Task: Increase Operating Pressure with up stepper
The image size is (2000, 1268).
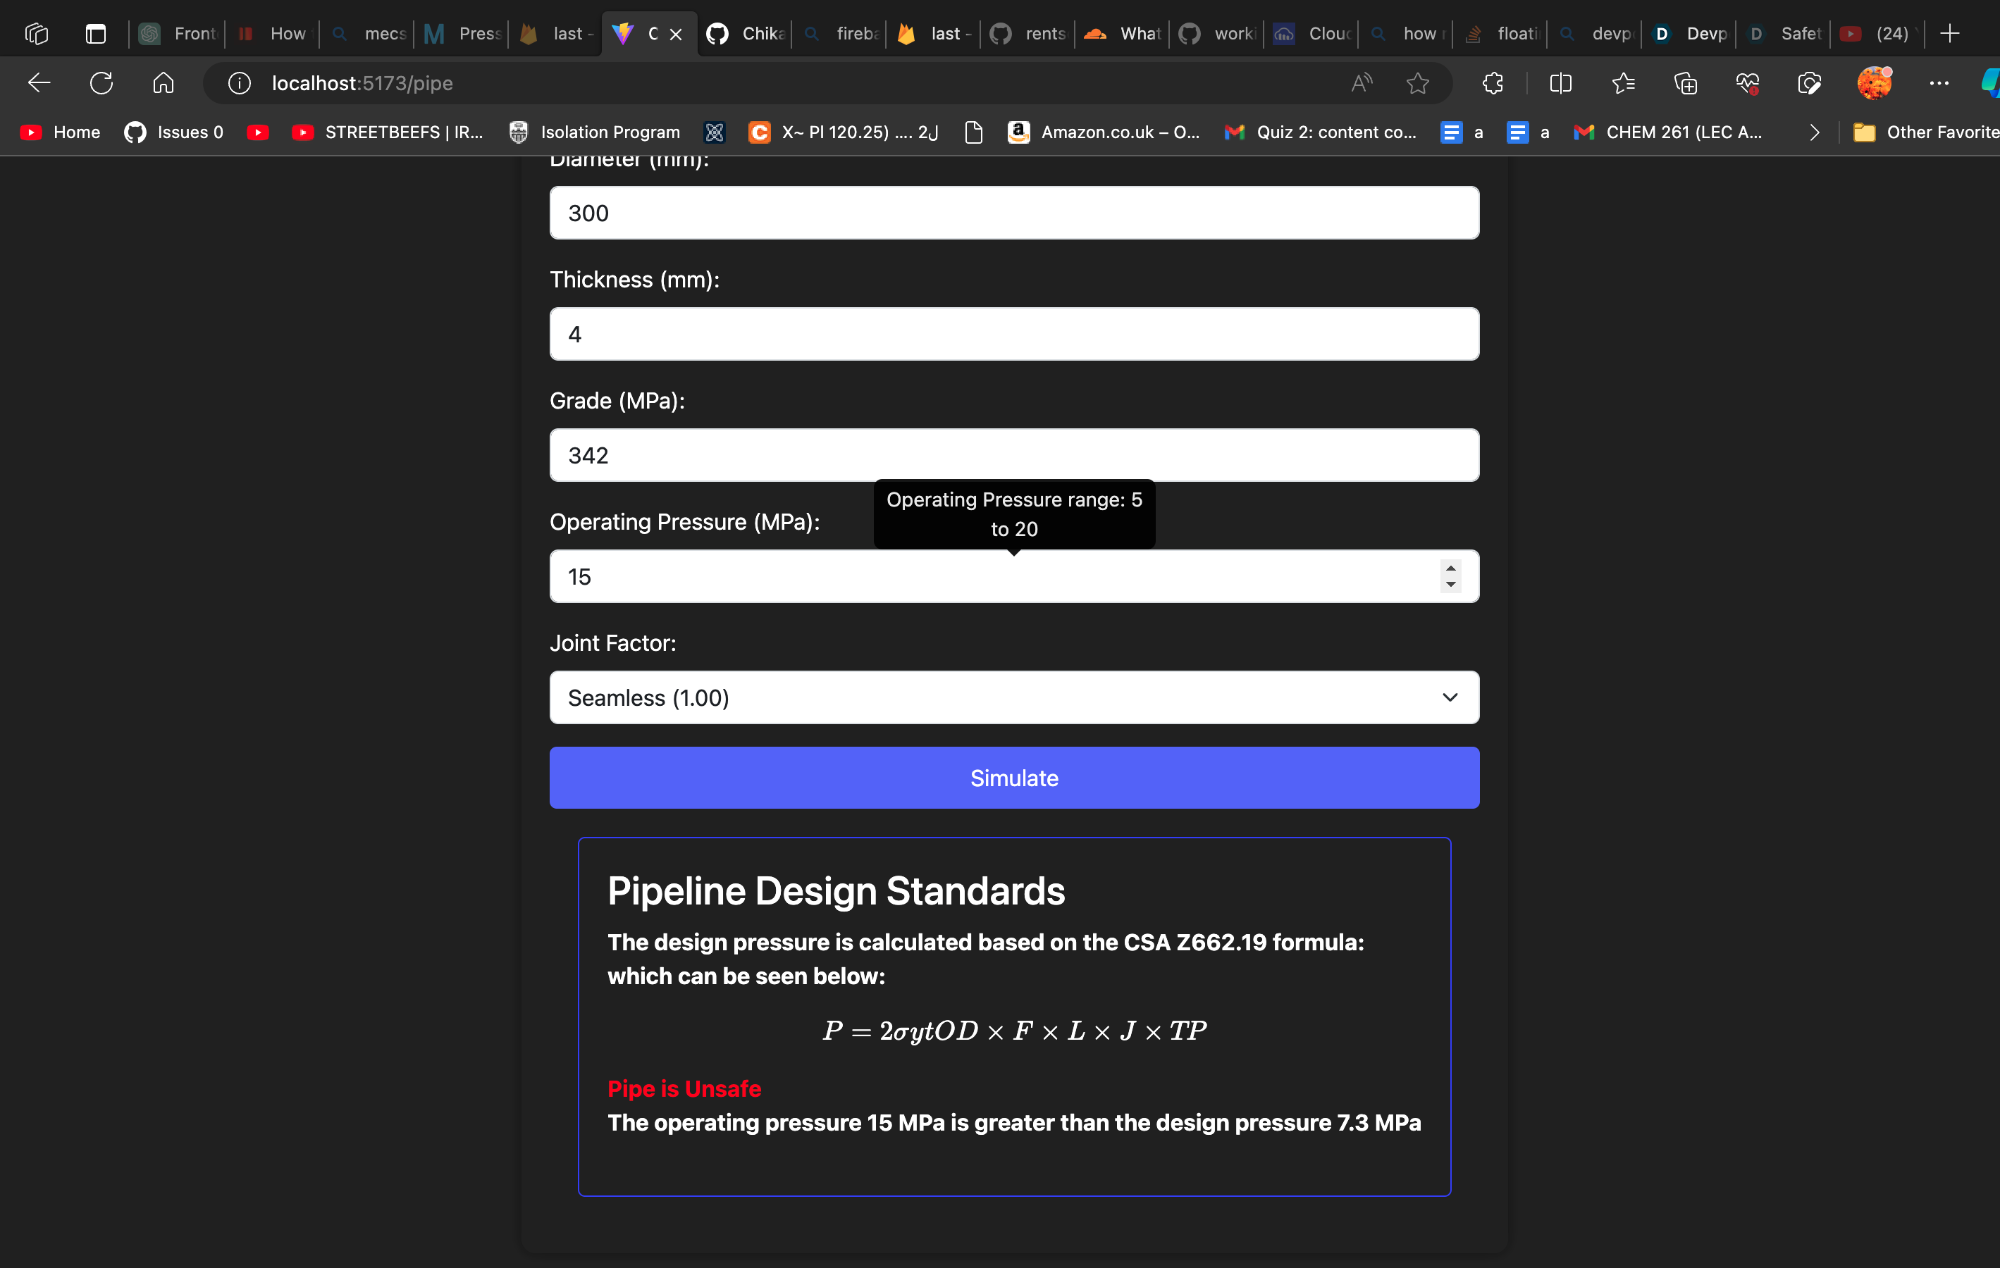Action: pos(1450,568)
